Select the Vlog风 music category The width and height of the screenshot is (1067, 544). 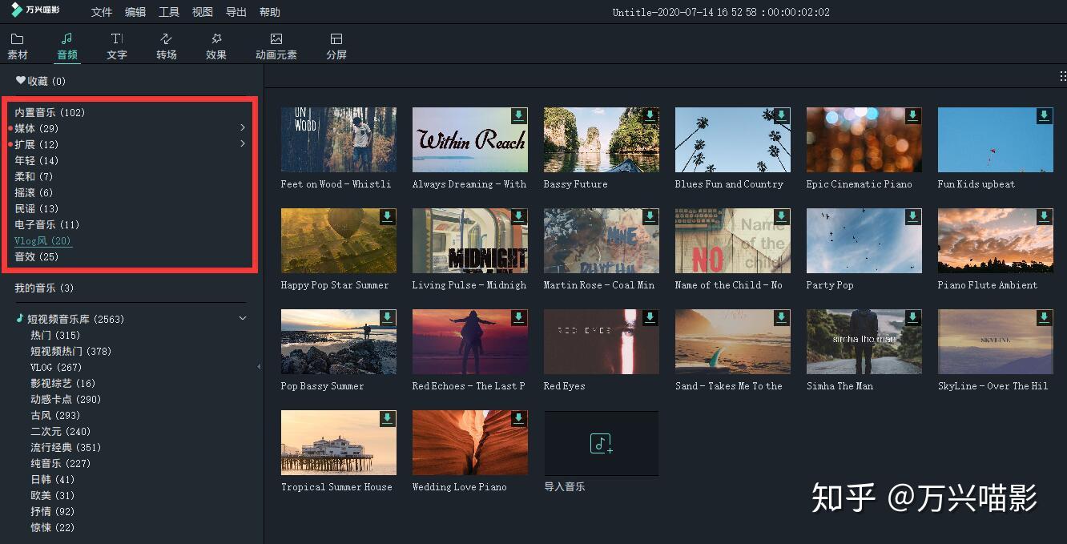[x=43, y=240]
